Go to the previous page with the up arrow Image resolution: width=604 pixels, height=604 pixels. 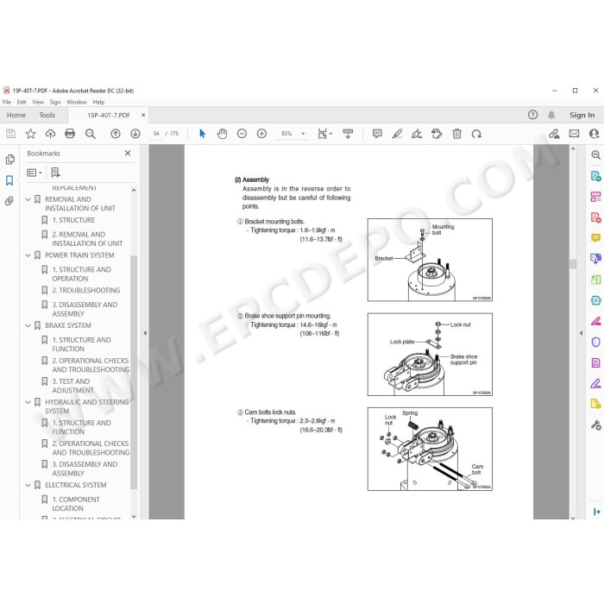(x=115, y=134)
